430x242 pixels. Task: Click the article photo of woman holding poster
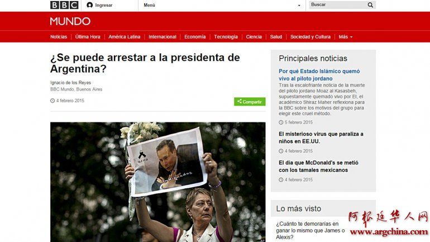point(157,182)
